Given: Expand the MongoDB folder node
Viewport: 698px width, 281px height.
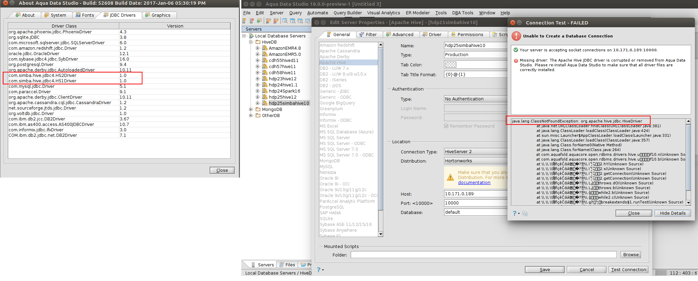Looking at the screenshot, I should [251, 109].
